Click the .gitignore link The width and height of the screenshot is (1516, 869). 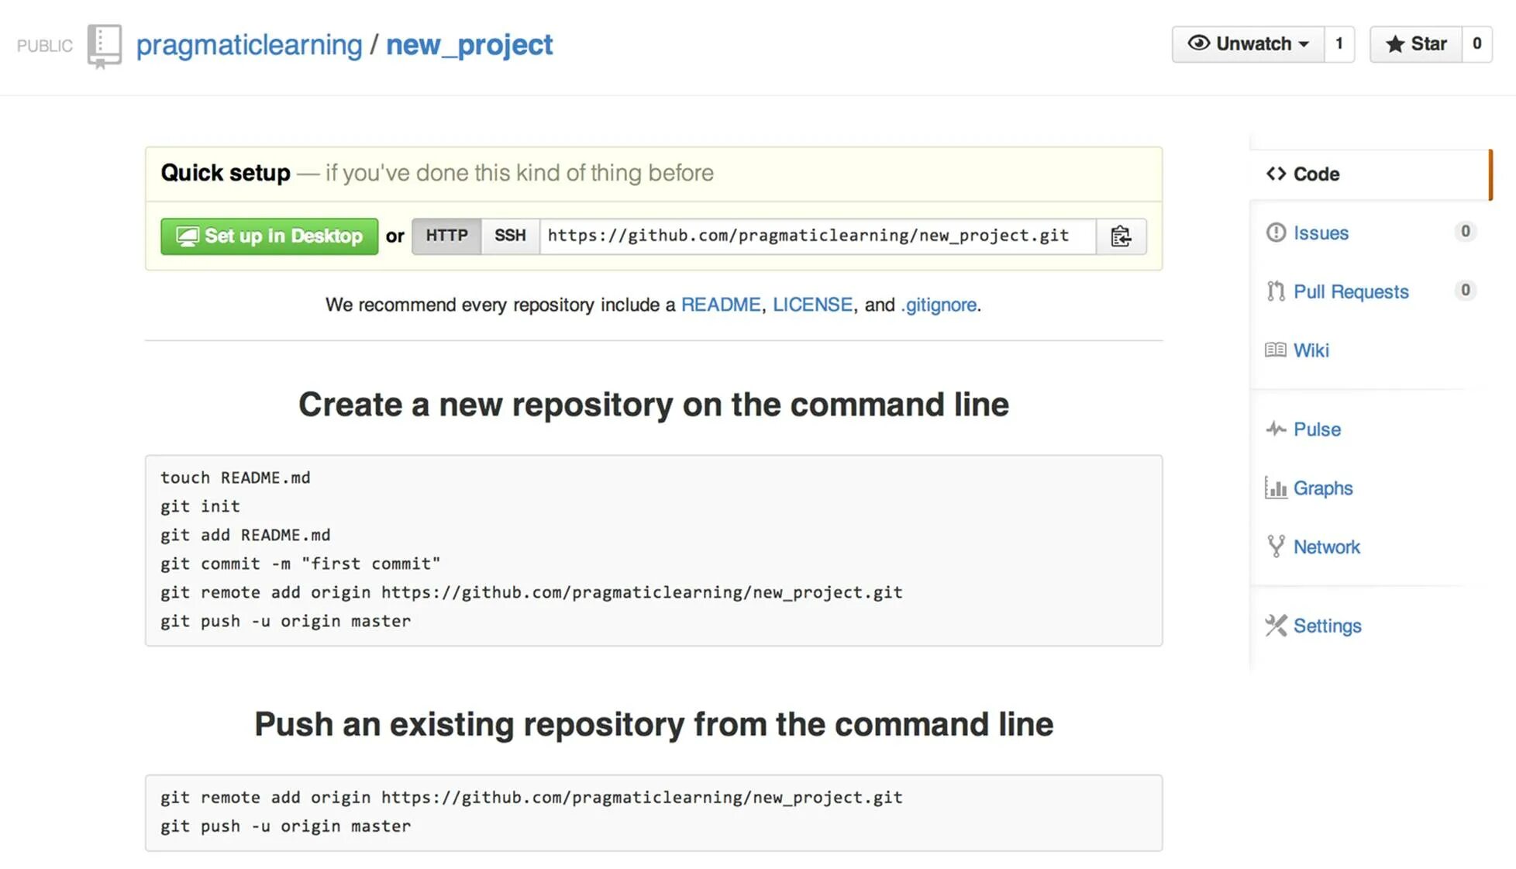(x=939, y=305)
